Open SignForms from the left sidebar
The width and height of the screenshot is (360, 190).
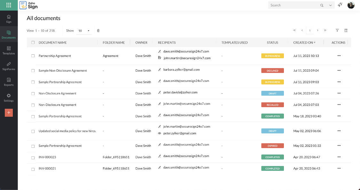(x=9, y=66)
